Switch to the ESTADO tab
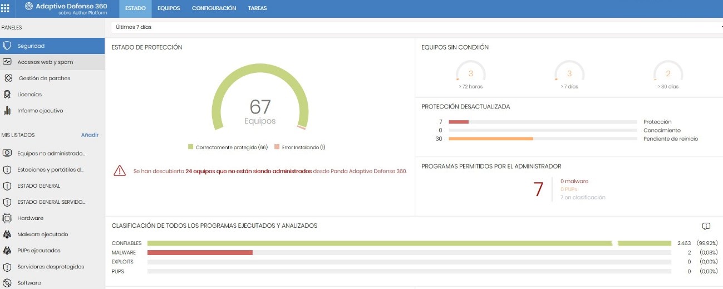 pyautogui.click(x=136, y=8)
